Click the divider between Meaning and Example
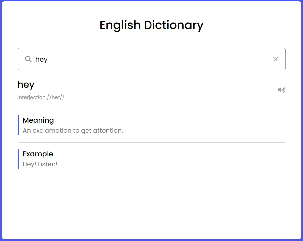 click(x=151, y=142)
